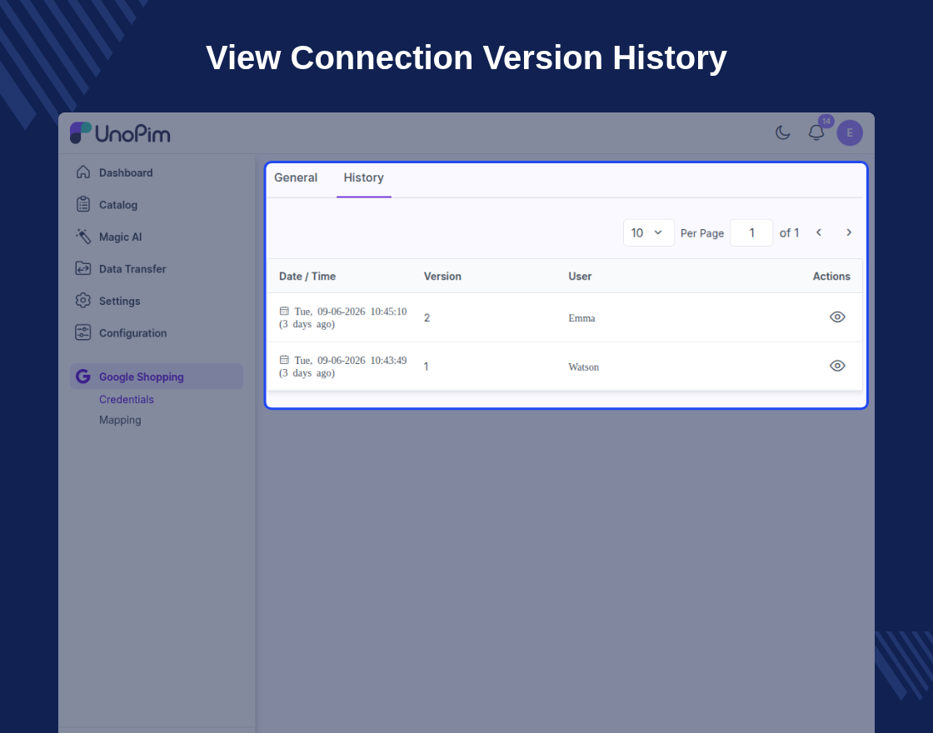Image resolution: width=933 pixels, height=733 pixels.
Task: Select Google Shopping in sidebar
Action: 157,376
